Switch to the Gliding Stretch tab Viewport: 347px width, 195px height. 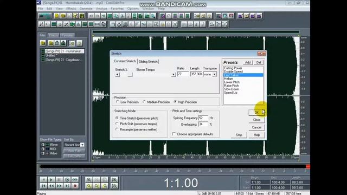[x=148, y=61]
